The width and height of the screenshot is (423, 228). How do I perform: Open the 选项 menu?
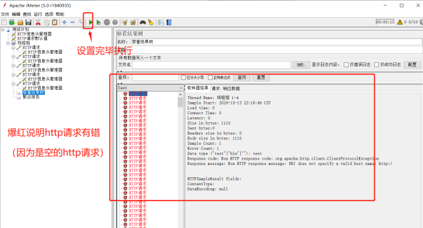pos(49,14)
